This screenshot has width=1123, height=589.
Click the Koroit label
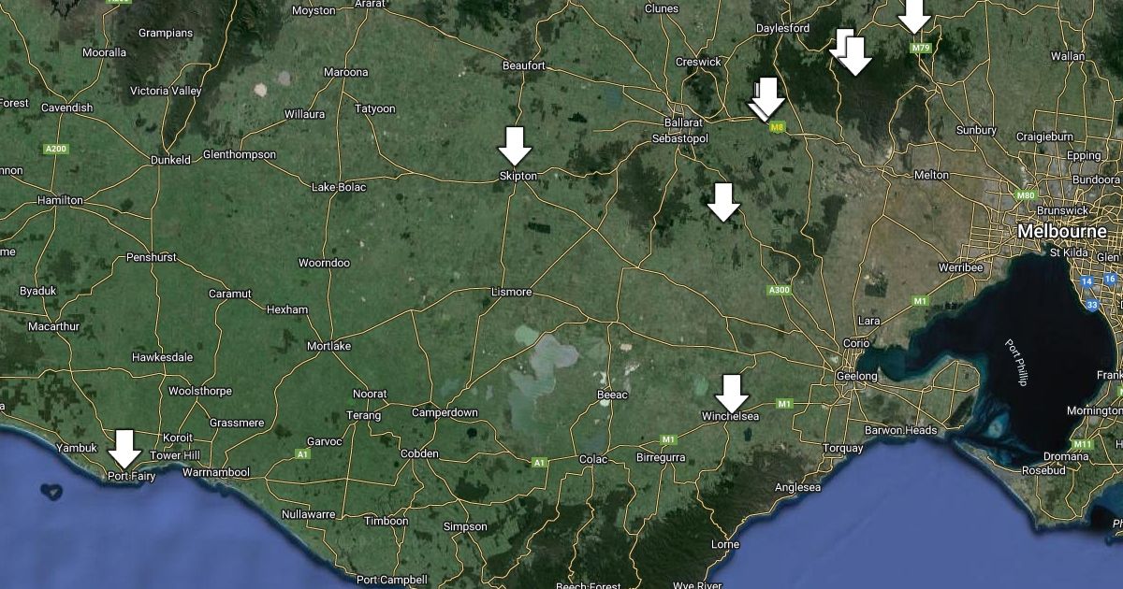tap(178, 438)
